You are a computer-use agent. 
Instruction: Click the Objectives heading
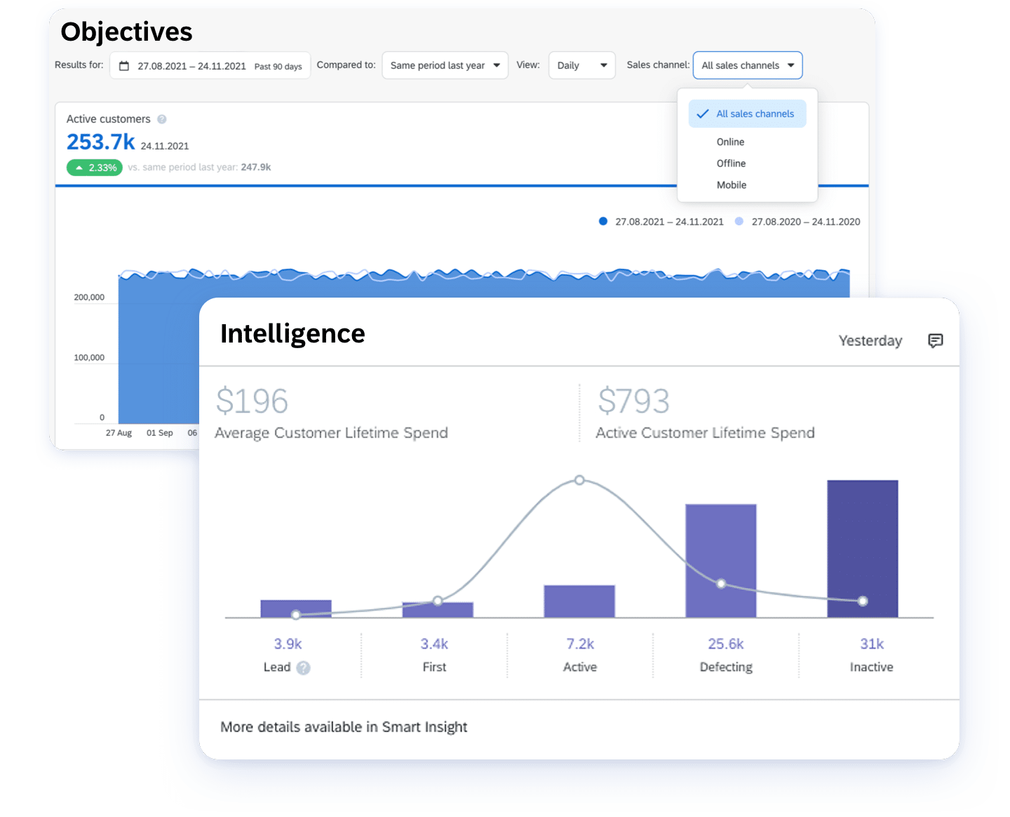pos(126,32)
